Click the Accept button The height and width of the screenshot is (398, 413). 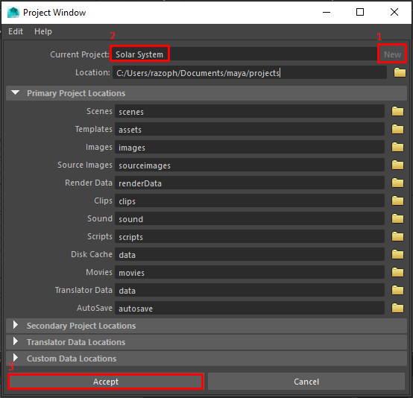tap(106, 382)
